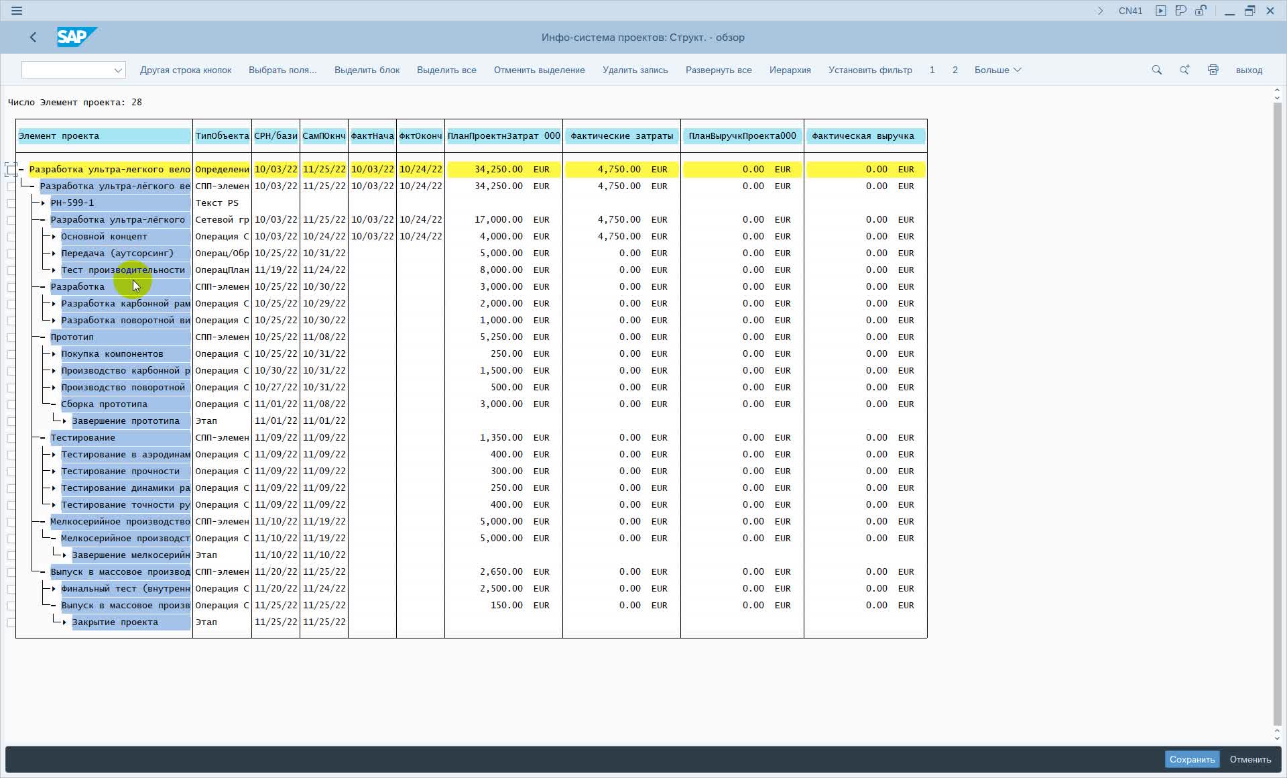Tick checkbox for Закрытие проекта row
Image resolution: width=1287 pixels, height=778 pixels.
(11, 622)
